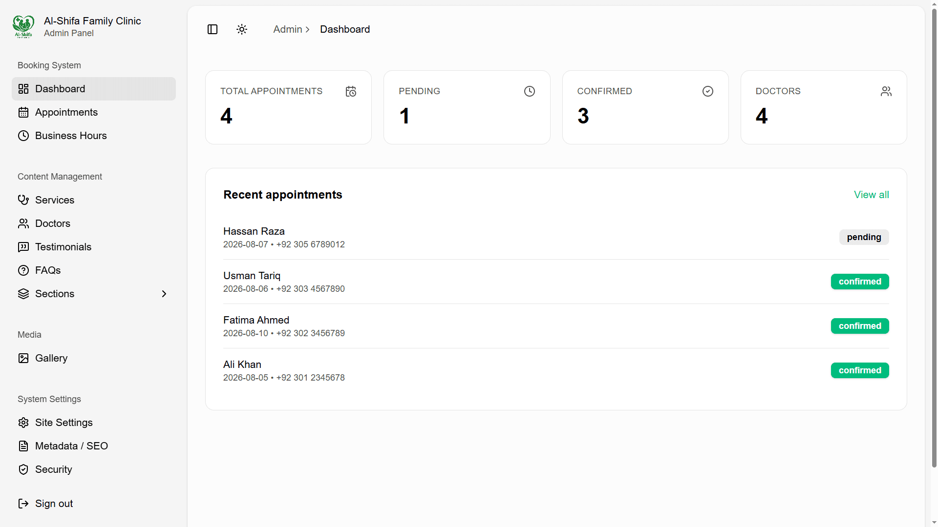Click the Recent appointments heading
938x527 pixels.
click(x=283, y=195)
